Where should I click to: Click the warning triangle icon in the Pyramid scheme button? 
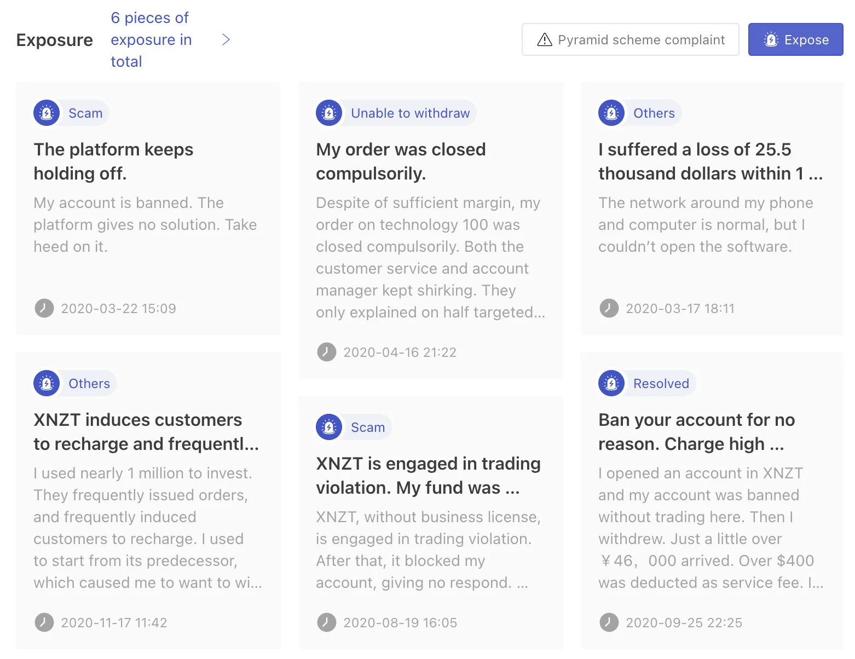coord(545,39)
